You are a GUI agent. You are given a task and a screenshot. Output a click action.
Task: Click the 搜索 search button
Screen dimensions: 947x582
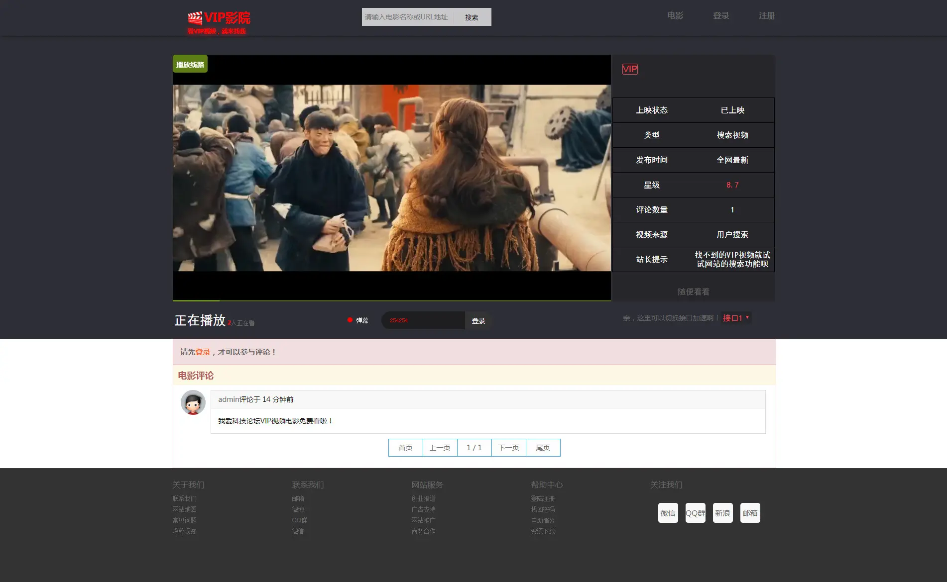[x=472, y=17]
